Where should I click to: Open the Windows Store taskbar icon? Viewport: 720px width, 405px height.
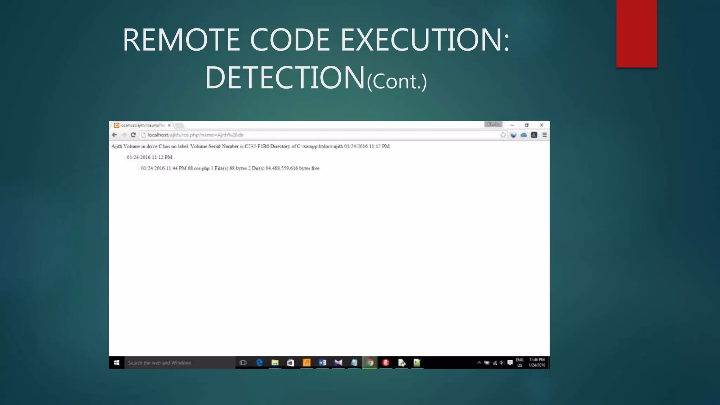pyautogui.click(x=291, y=362)
